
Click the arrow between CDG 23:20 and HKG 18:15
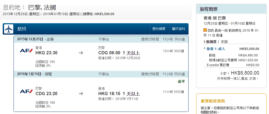tap(81, 94)
